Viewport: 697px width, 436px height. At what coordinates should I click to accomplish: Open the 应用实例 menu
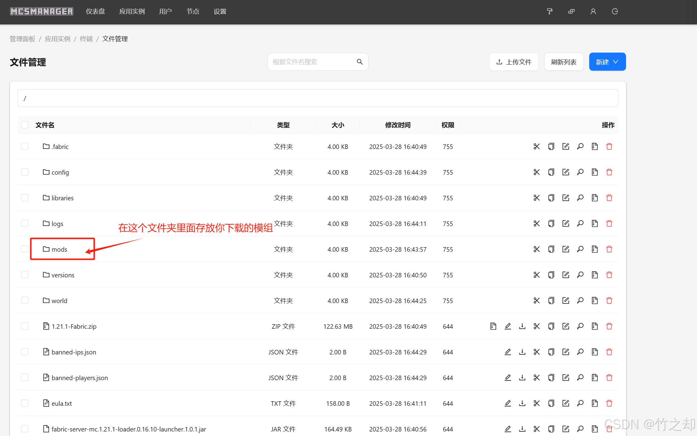(x=132, y=11)
